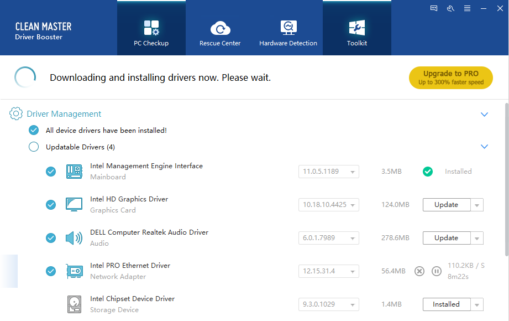Click the Clean Master Driver Booster logo
This screenshot has height=321, width=509.
click(x=43, y=31)
